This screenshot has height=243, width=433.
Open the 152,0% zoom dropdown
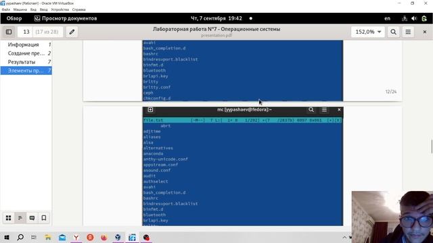pyautogui.click(x=368, y=32)
